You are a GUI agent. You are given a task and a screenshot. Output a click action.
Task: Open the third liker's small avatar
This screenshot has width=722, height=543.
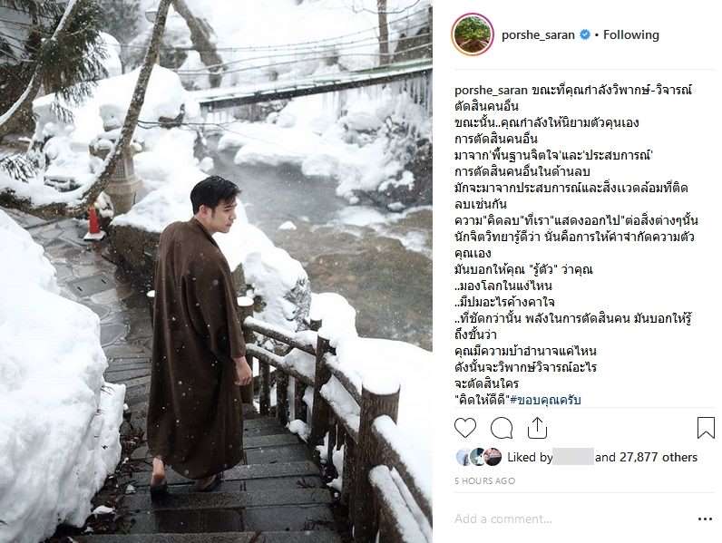[493, 457]
